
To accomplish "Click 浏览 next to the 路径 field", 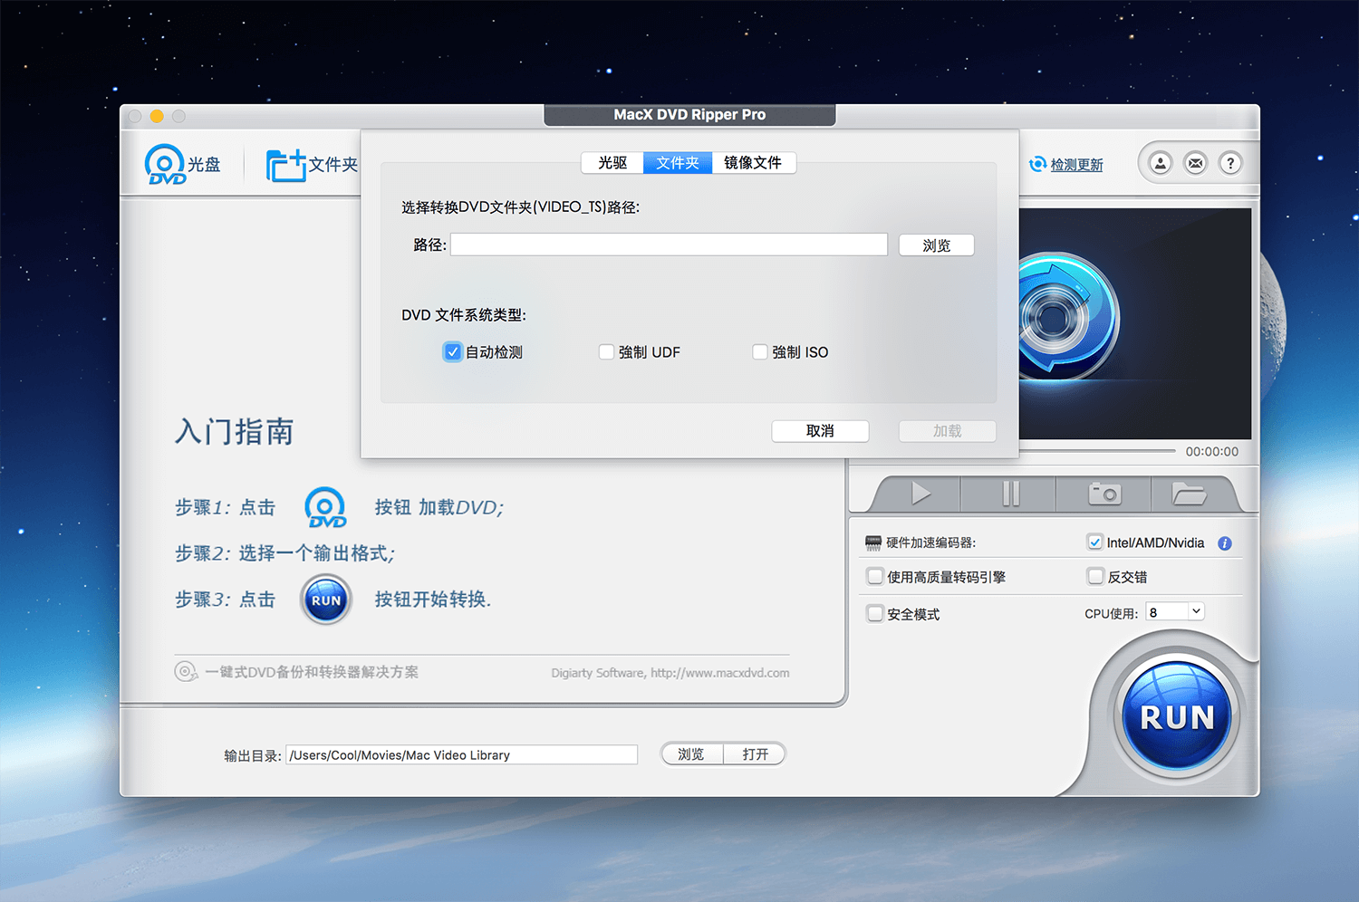I will click(x=936, y=245).
